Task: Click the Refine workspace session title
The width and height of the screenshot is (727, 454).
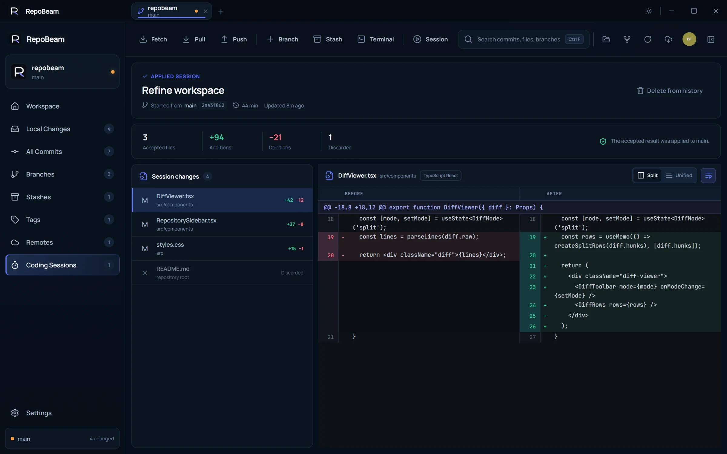Action: click(x=183, y=90)
